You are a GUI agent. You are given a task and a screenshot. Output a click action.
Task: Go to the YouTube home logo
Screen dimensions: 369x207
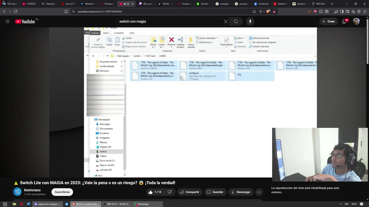pyautogui.click(x=25, y=22)
